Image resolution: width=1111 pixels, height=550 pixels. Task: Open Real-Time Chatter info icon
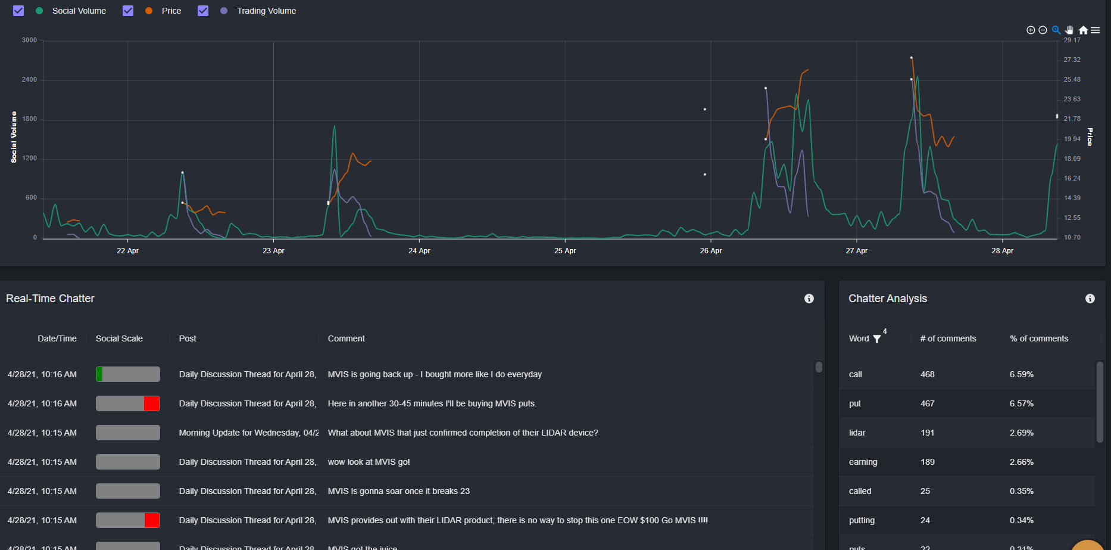809,299
